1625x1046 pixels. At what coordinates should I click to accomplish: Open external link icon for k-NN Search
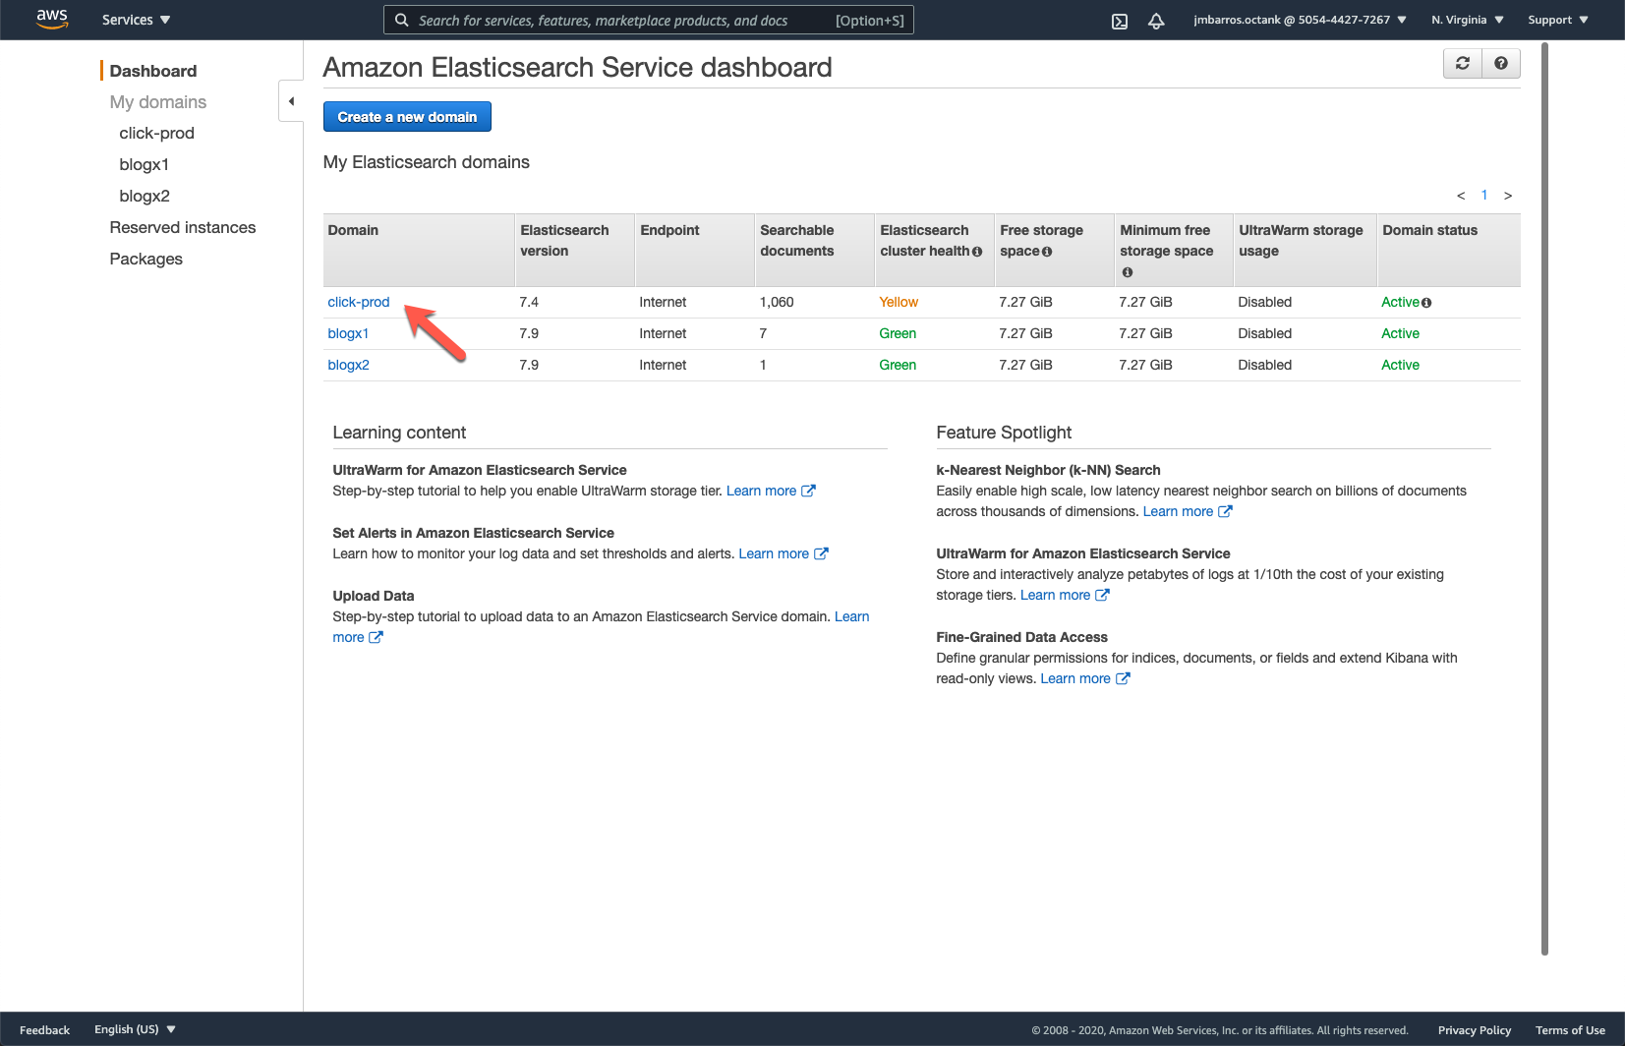coord(1225,511)
